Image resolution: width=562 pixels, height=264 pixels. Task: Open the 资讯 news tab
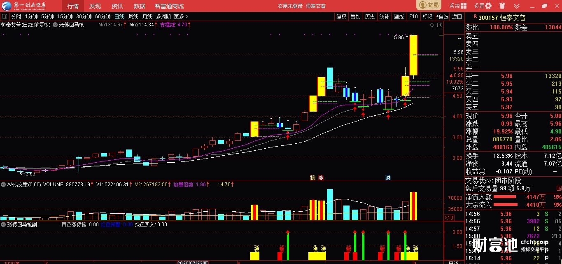pyautogui.click(x=117, y=6)
